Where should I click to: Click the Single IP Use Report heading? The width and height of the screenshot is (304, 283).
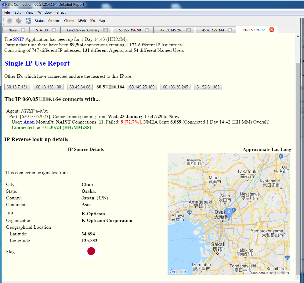(x=37, y=63)
